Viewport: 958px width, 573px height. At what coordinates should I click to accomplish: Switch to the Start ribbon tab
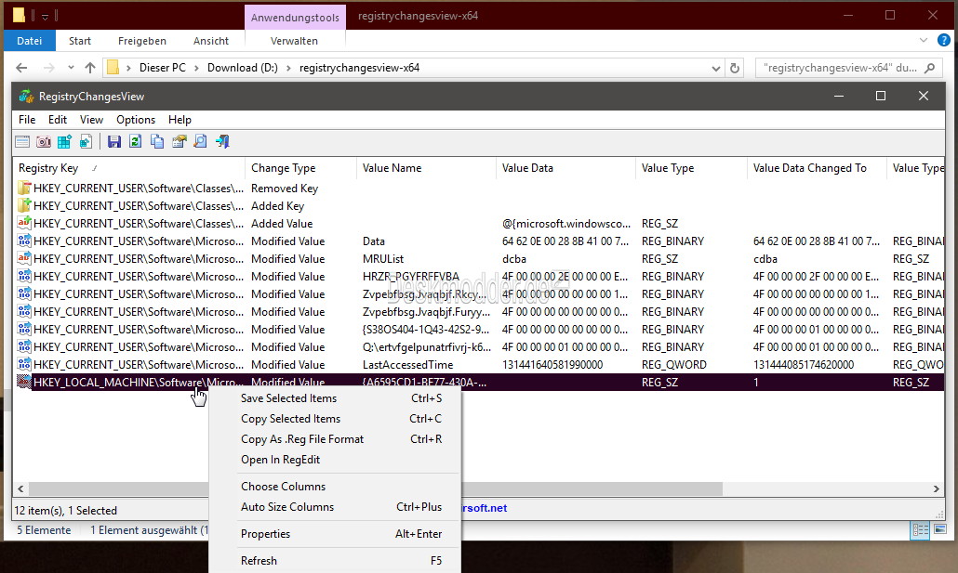coord(79,41)
